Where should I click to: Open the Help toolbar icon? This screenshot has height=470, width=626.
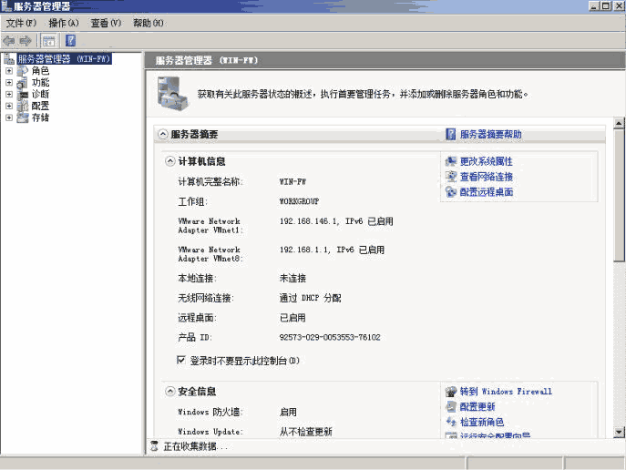[x=70, y=41]
